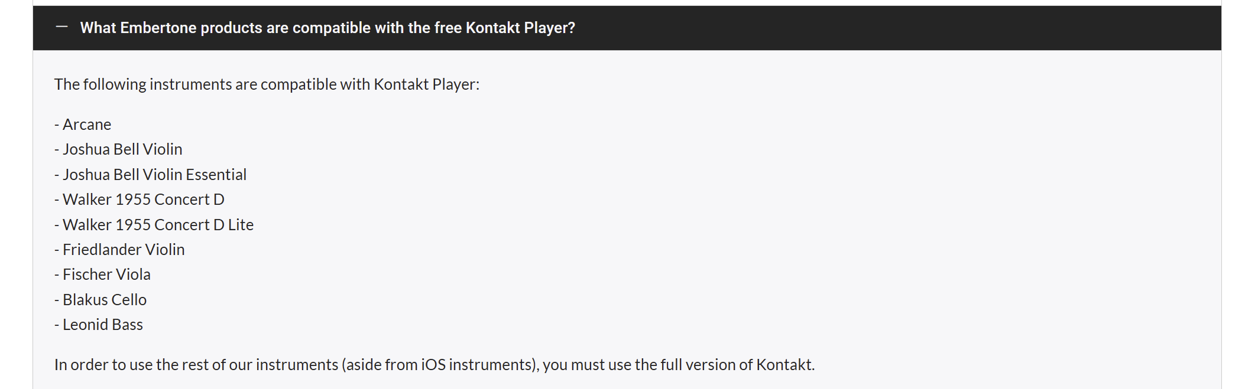
Task: Click the Friedlander Violin entry
Action: (x=119, y=250)
